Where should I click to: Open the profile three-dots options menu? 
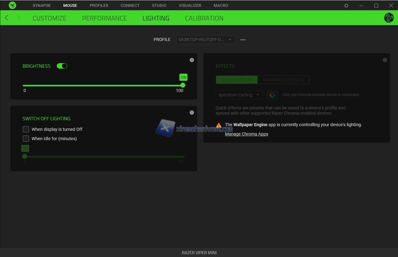[243, 40]
